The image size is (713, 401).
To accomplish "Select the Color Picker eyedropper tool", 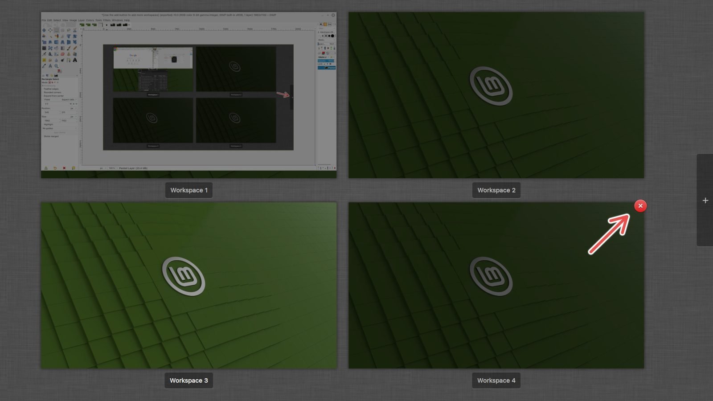I will click(x=44, y=65).
